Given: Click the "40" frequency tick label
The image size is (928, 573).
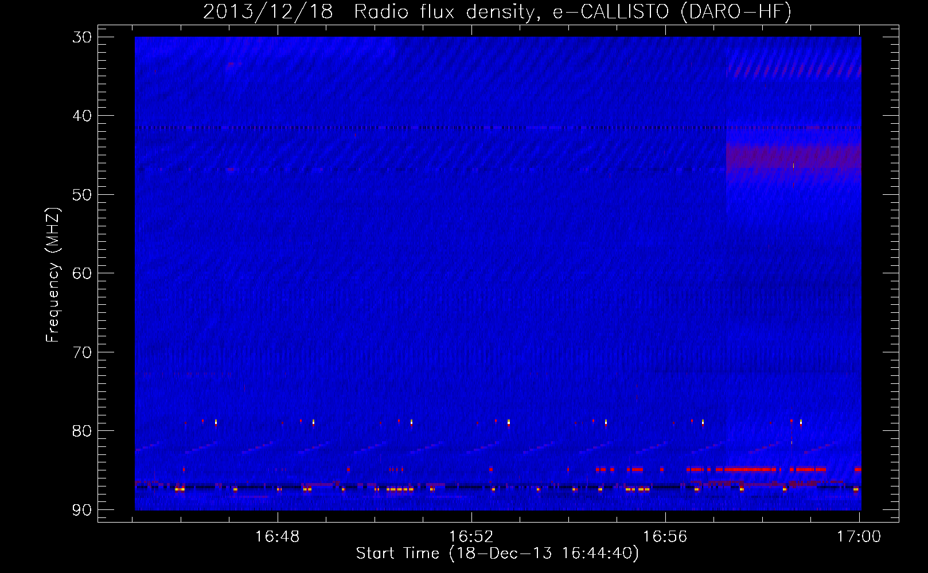Looking at the screenshot, I should 82,116.
